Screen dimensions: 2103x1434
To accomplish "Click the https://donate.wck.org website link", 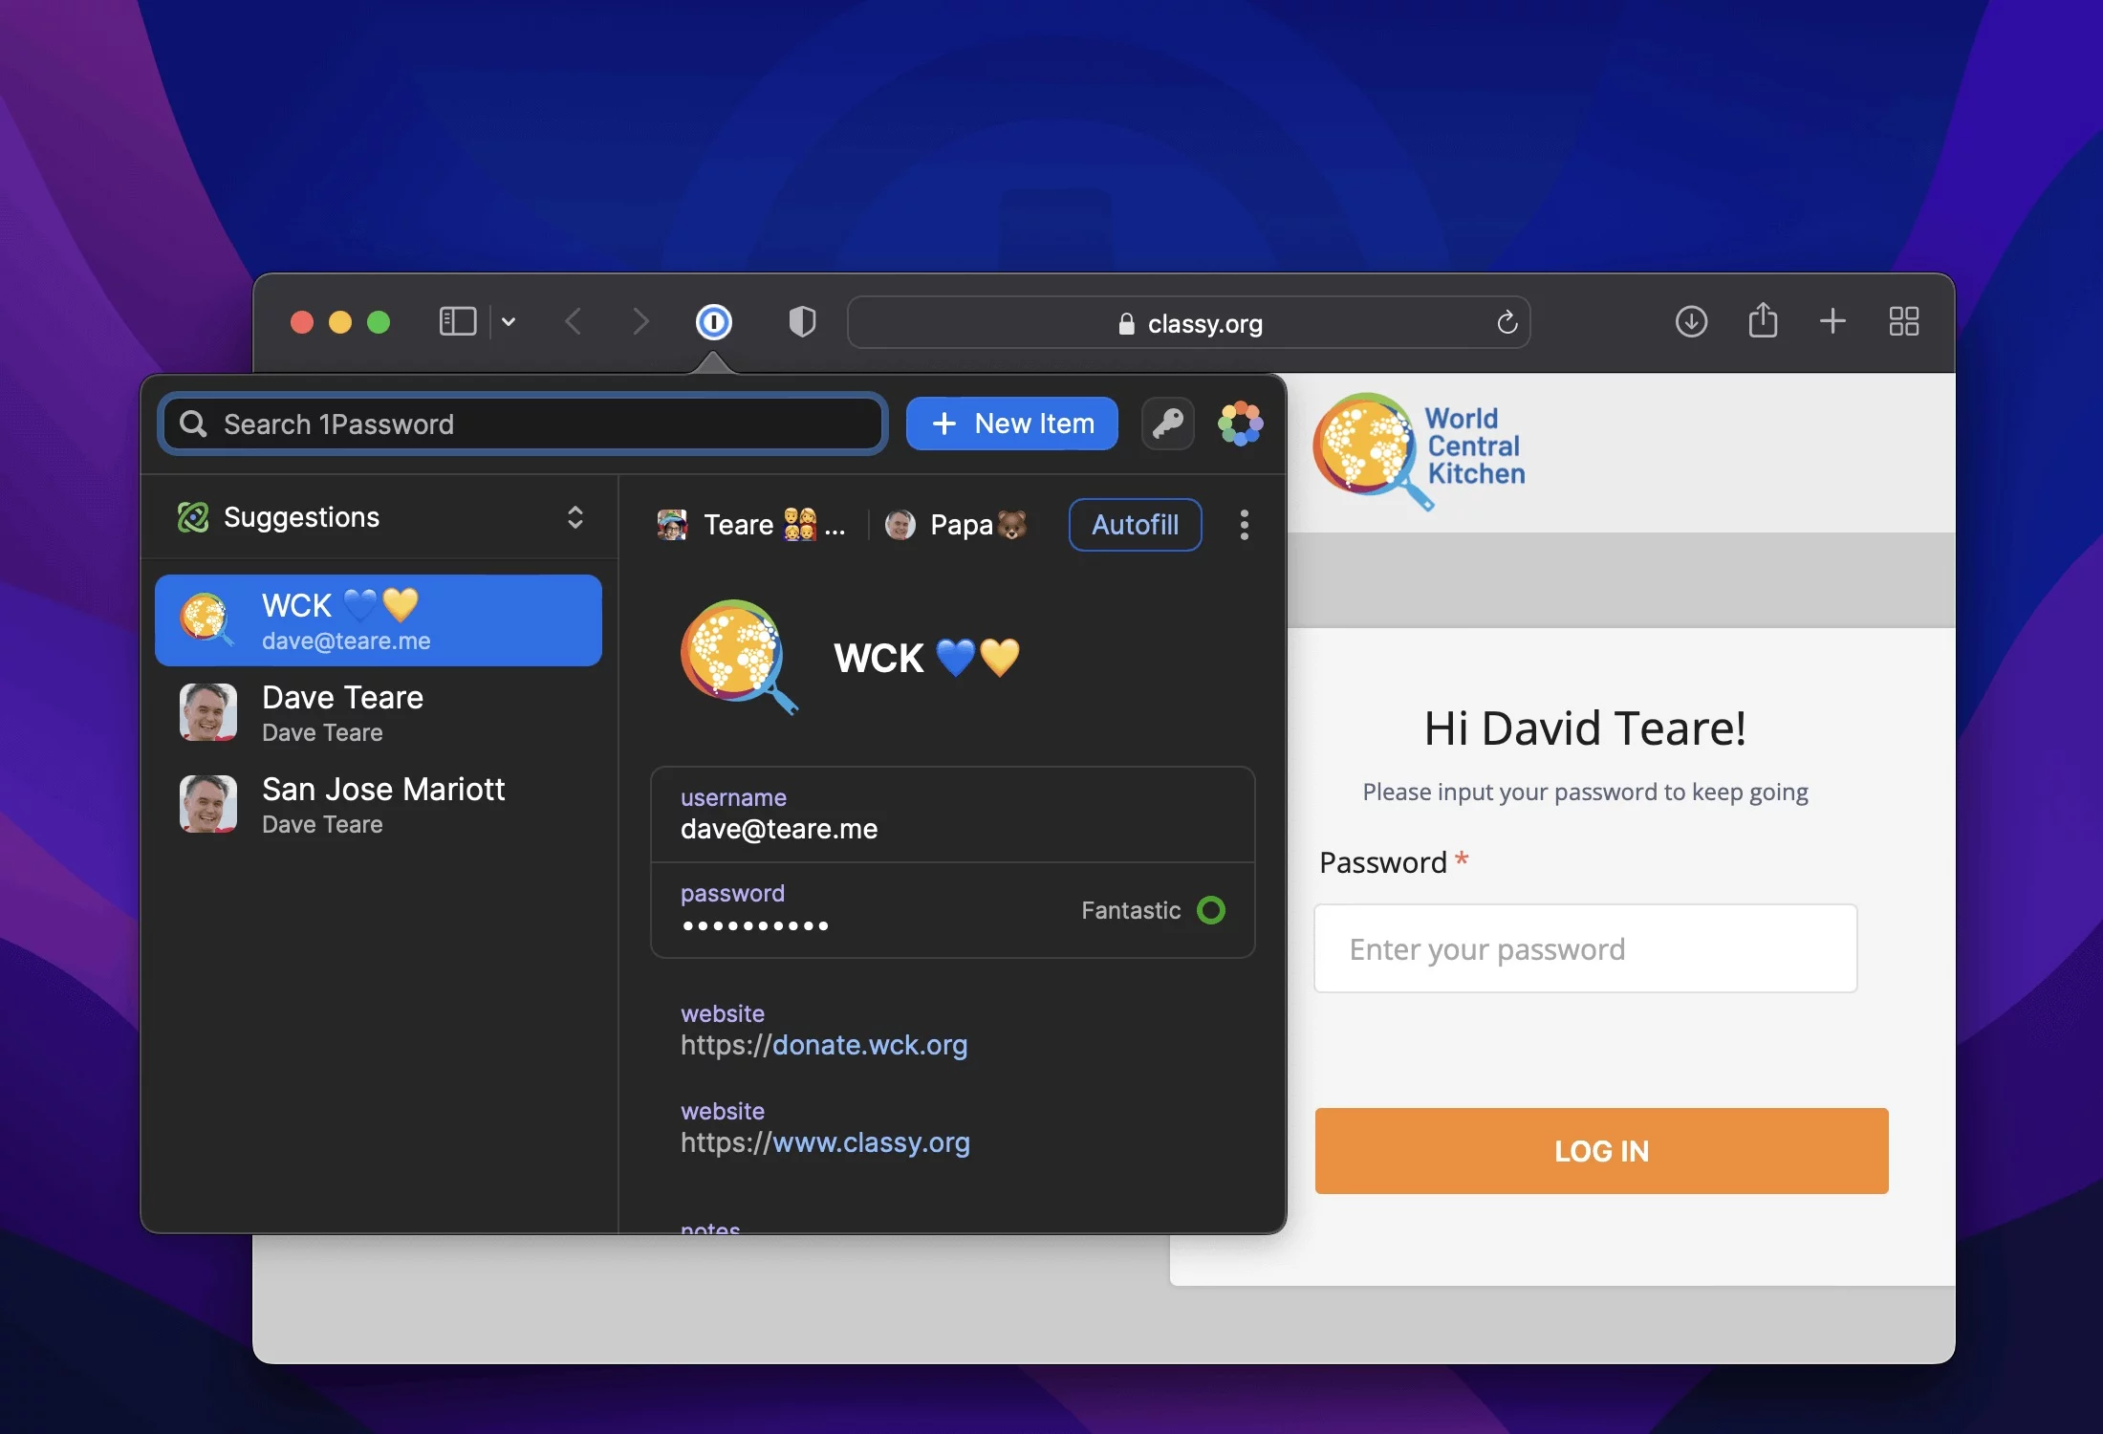I will pyautogui.click(x=823, y=1044).
